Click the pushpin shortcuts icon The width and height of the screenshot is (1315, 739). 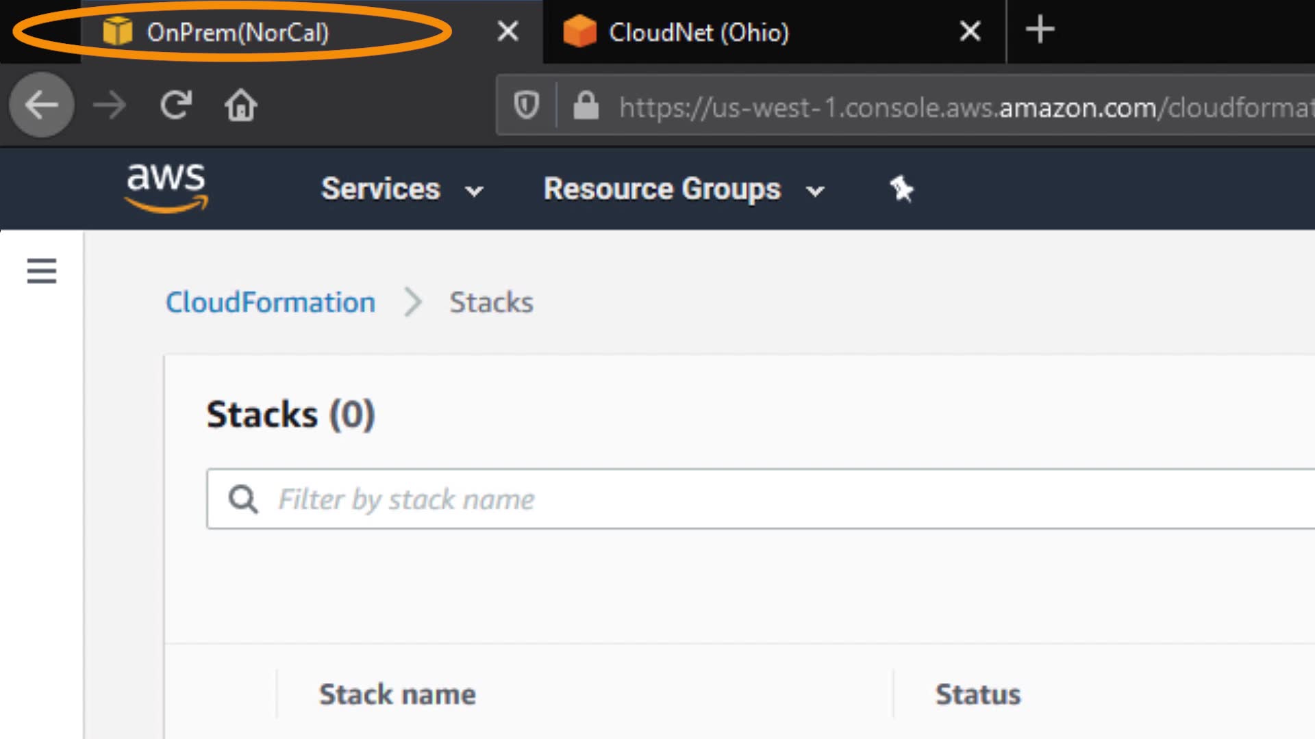pos(901,189)
